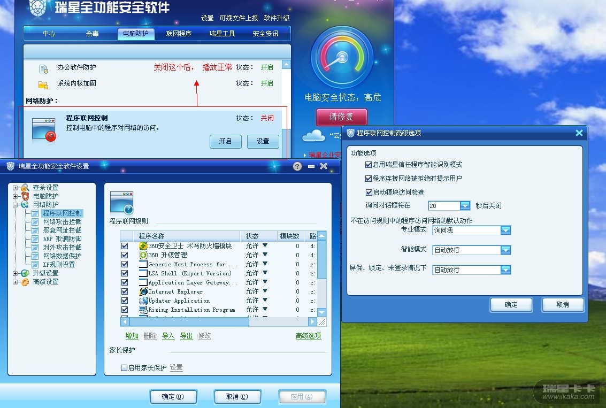Click the rule list horizontal scrollbar
606x408 pixels.
click(x=189, y=321)
